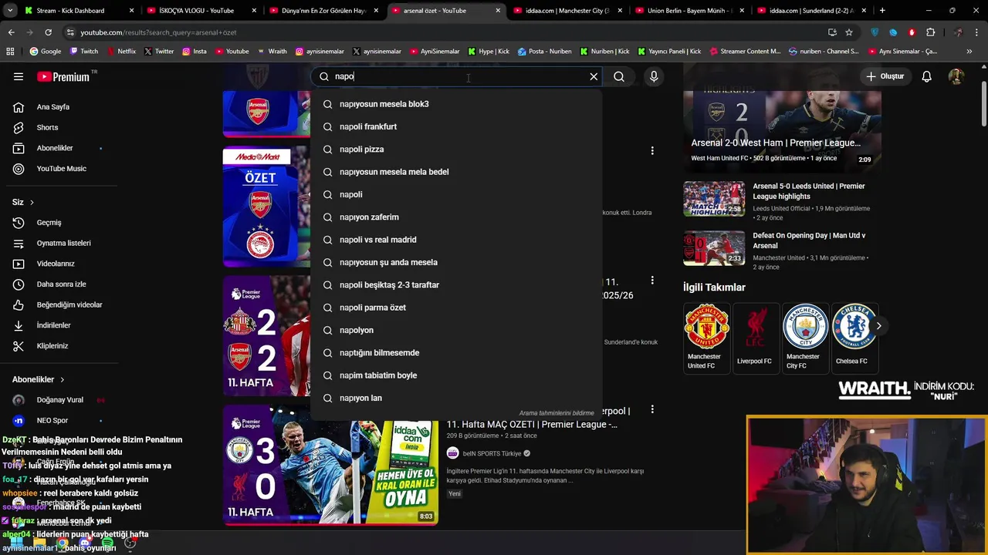This screenshot has width=988, height=555.
Task: Select suggestion 'napoli parma özet'
Action: point(455,308)
